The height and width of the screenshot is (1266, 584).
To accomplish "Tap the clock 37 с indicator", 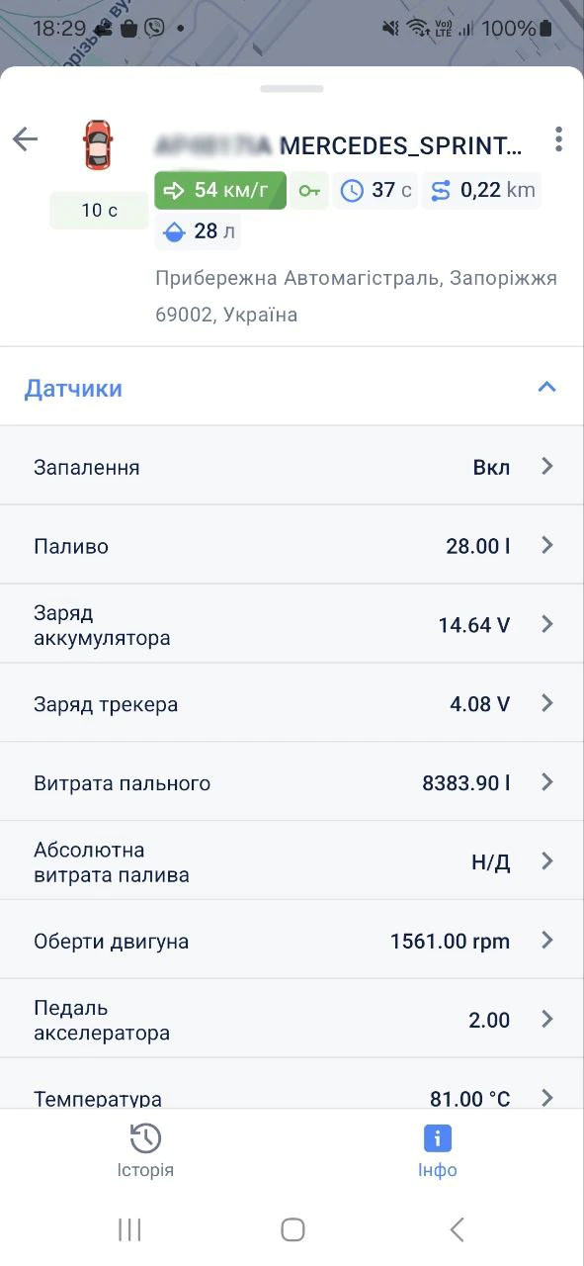I will coord(375,190).
